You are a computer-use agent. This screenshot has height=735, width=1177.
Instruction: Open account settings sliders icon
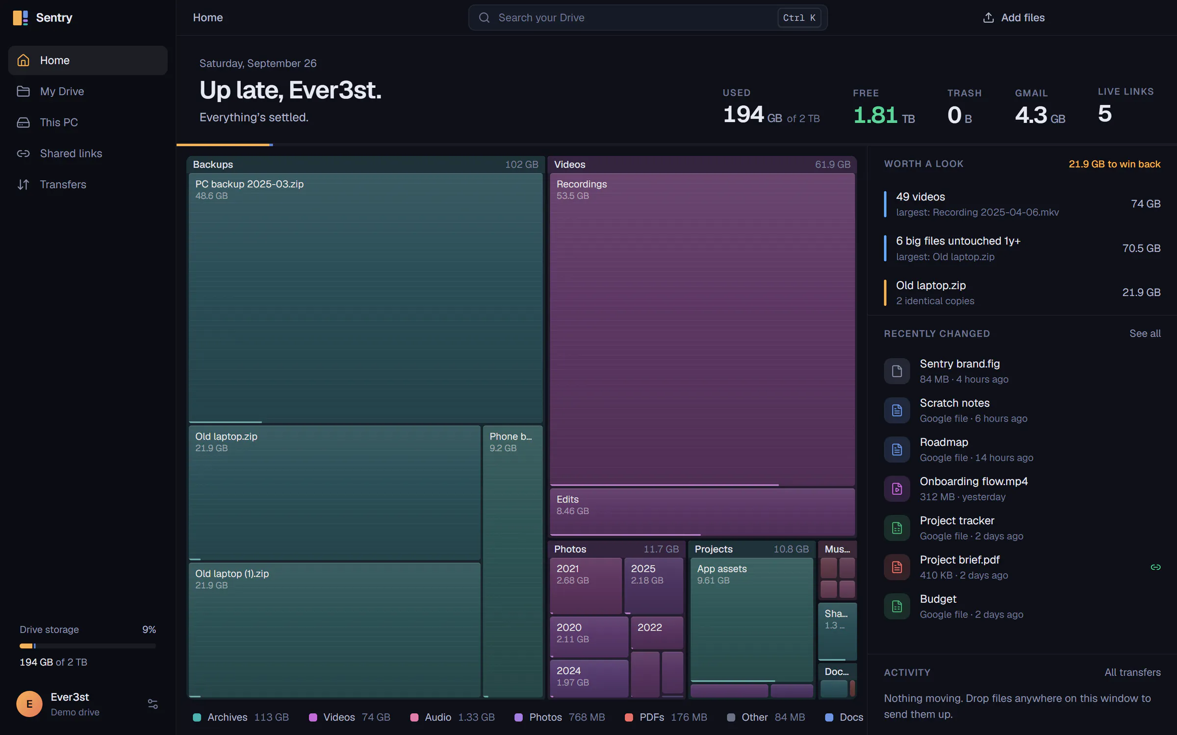(153, 704)
